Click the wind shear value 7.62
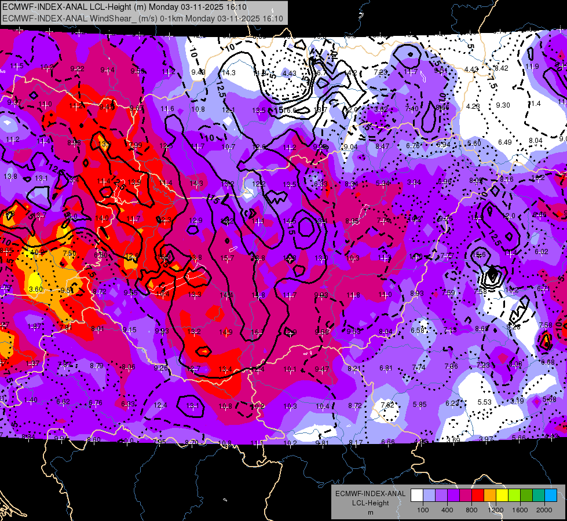 [x=387, y=405]
